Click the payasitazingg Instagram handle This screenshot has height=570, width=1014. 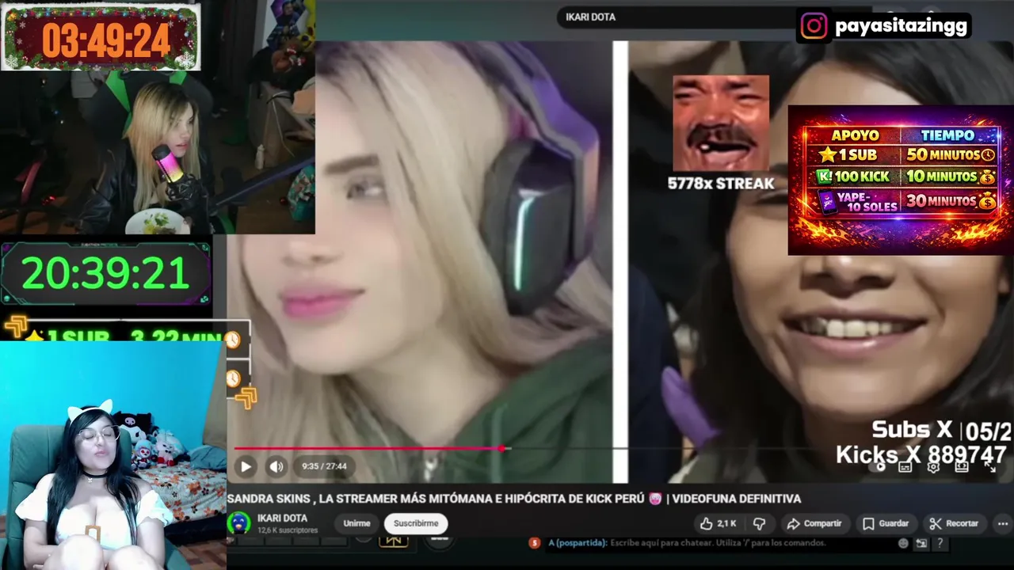(901, 26)
